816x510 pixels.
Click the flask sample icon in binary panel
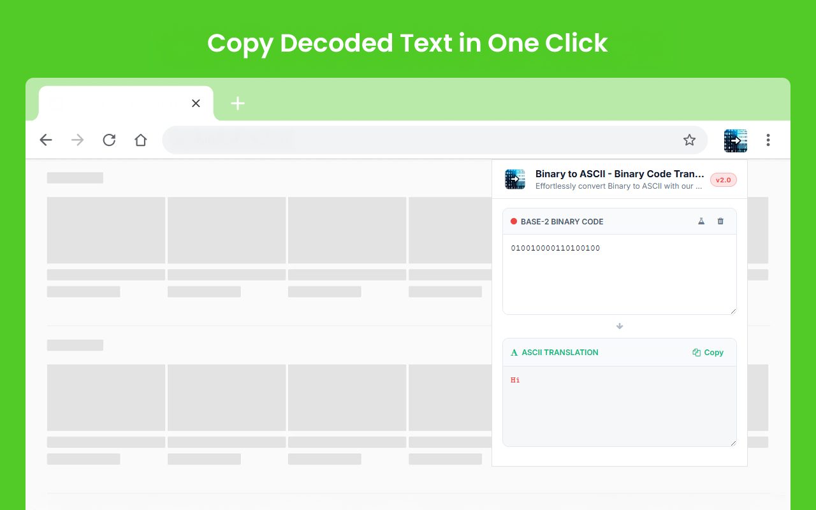(701, 221)
